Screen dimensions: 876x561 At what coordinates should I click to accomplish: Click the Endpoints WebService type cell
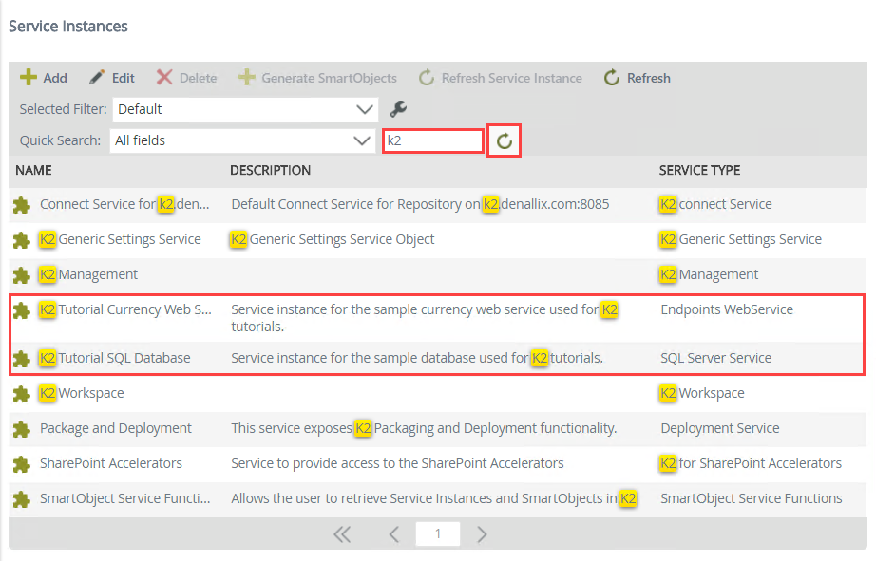(727, 309)
